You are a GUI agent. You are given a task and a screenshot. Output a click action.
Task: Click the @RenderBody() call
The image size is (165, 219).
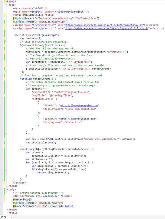point(22,199)
